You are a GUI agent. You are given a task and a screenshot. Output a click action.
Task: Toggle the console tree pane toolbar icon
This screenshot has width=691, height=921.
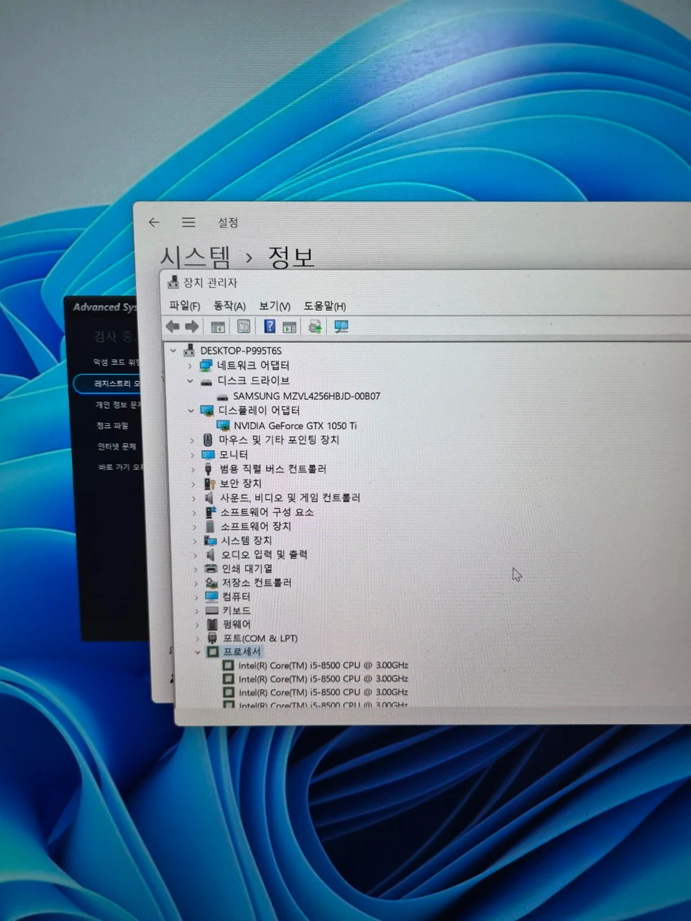click(218, 327)
